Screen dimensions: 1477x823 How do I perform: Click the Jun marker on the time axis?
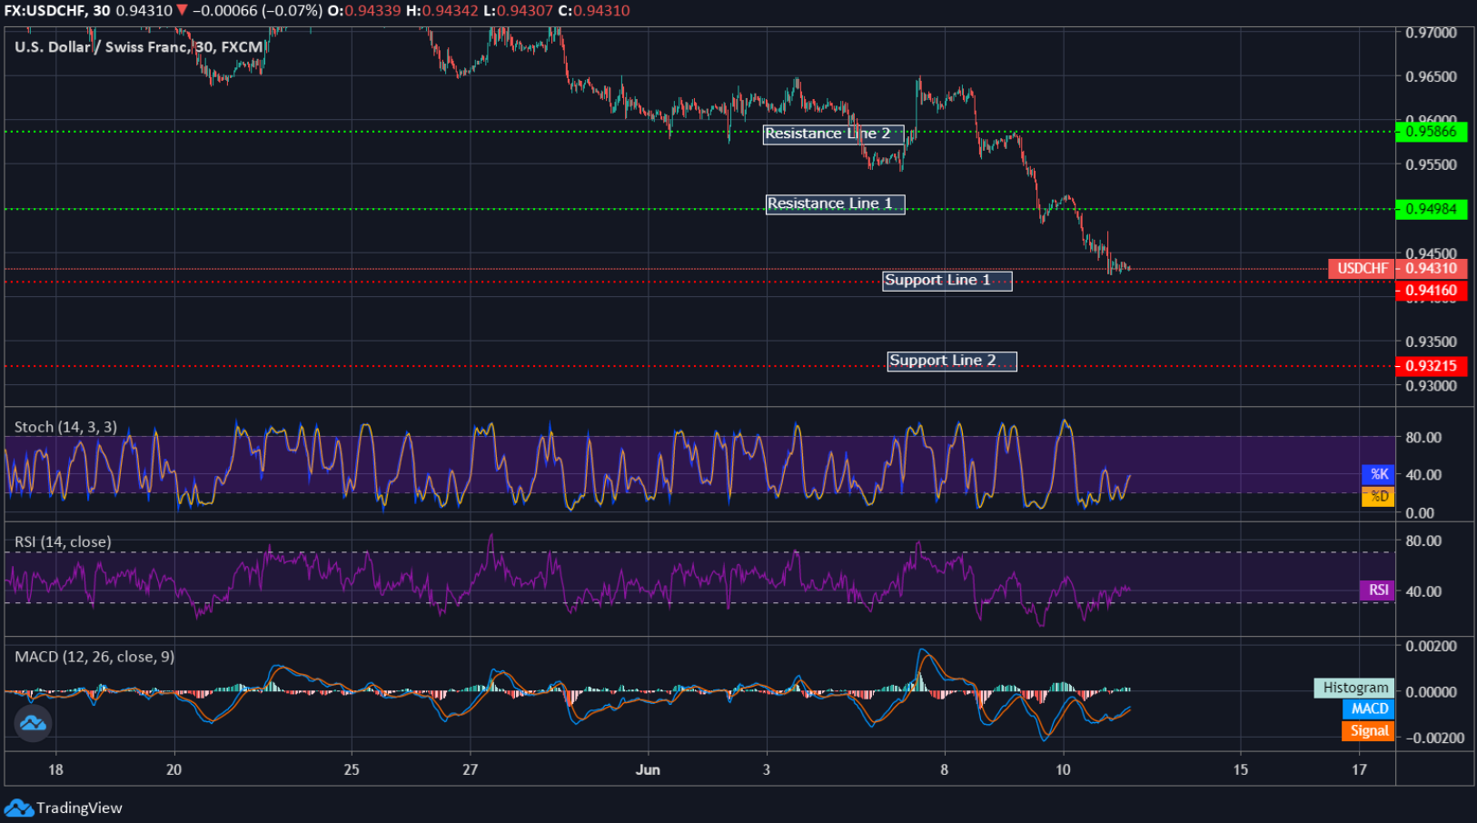click(x=649, y=768)
